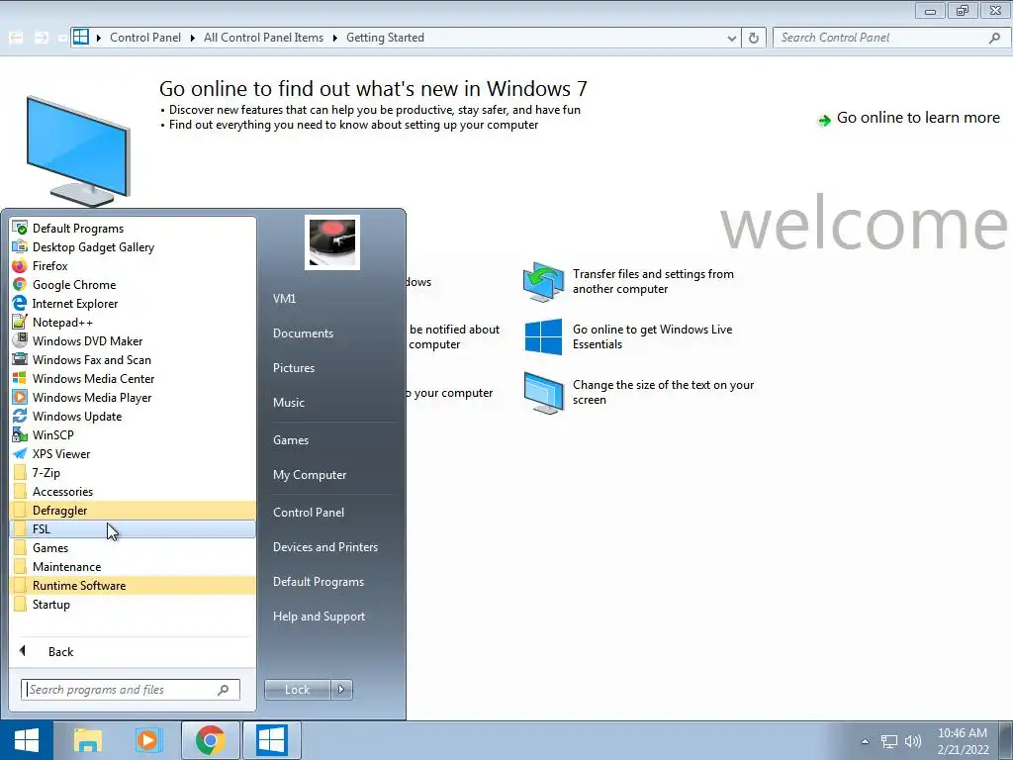Open the volume speaker tray icon
1013x760 pixels.
913,741
